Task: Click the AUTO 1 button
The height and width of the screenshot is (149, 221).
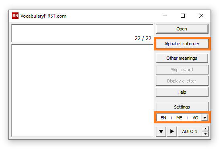Action: point(190,131)
